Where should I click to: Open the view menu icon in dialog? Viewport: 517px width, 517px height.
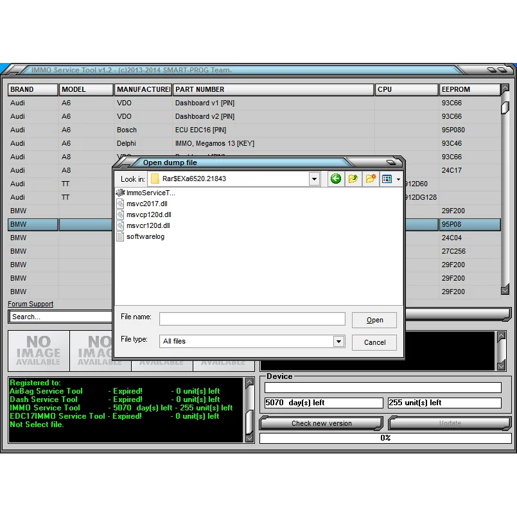pos(387,179)
